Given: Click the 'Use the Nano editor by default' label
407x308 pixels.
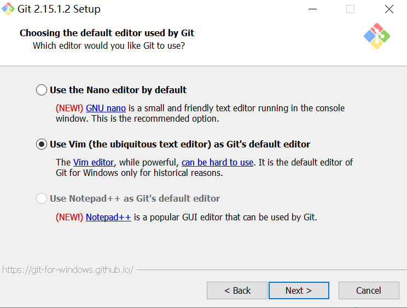Looking at the screenshot, I should [118, 90].
